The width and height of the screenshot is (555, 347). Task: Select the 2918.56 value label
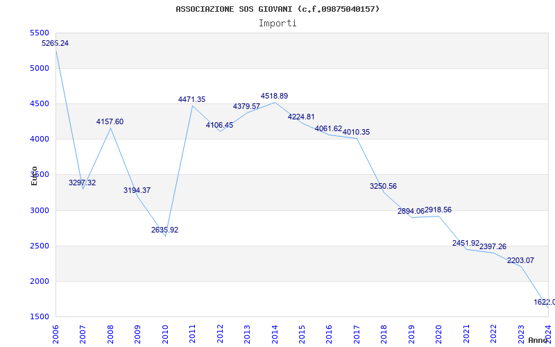click(x=438, y=210)
